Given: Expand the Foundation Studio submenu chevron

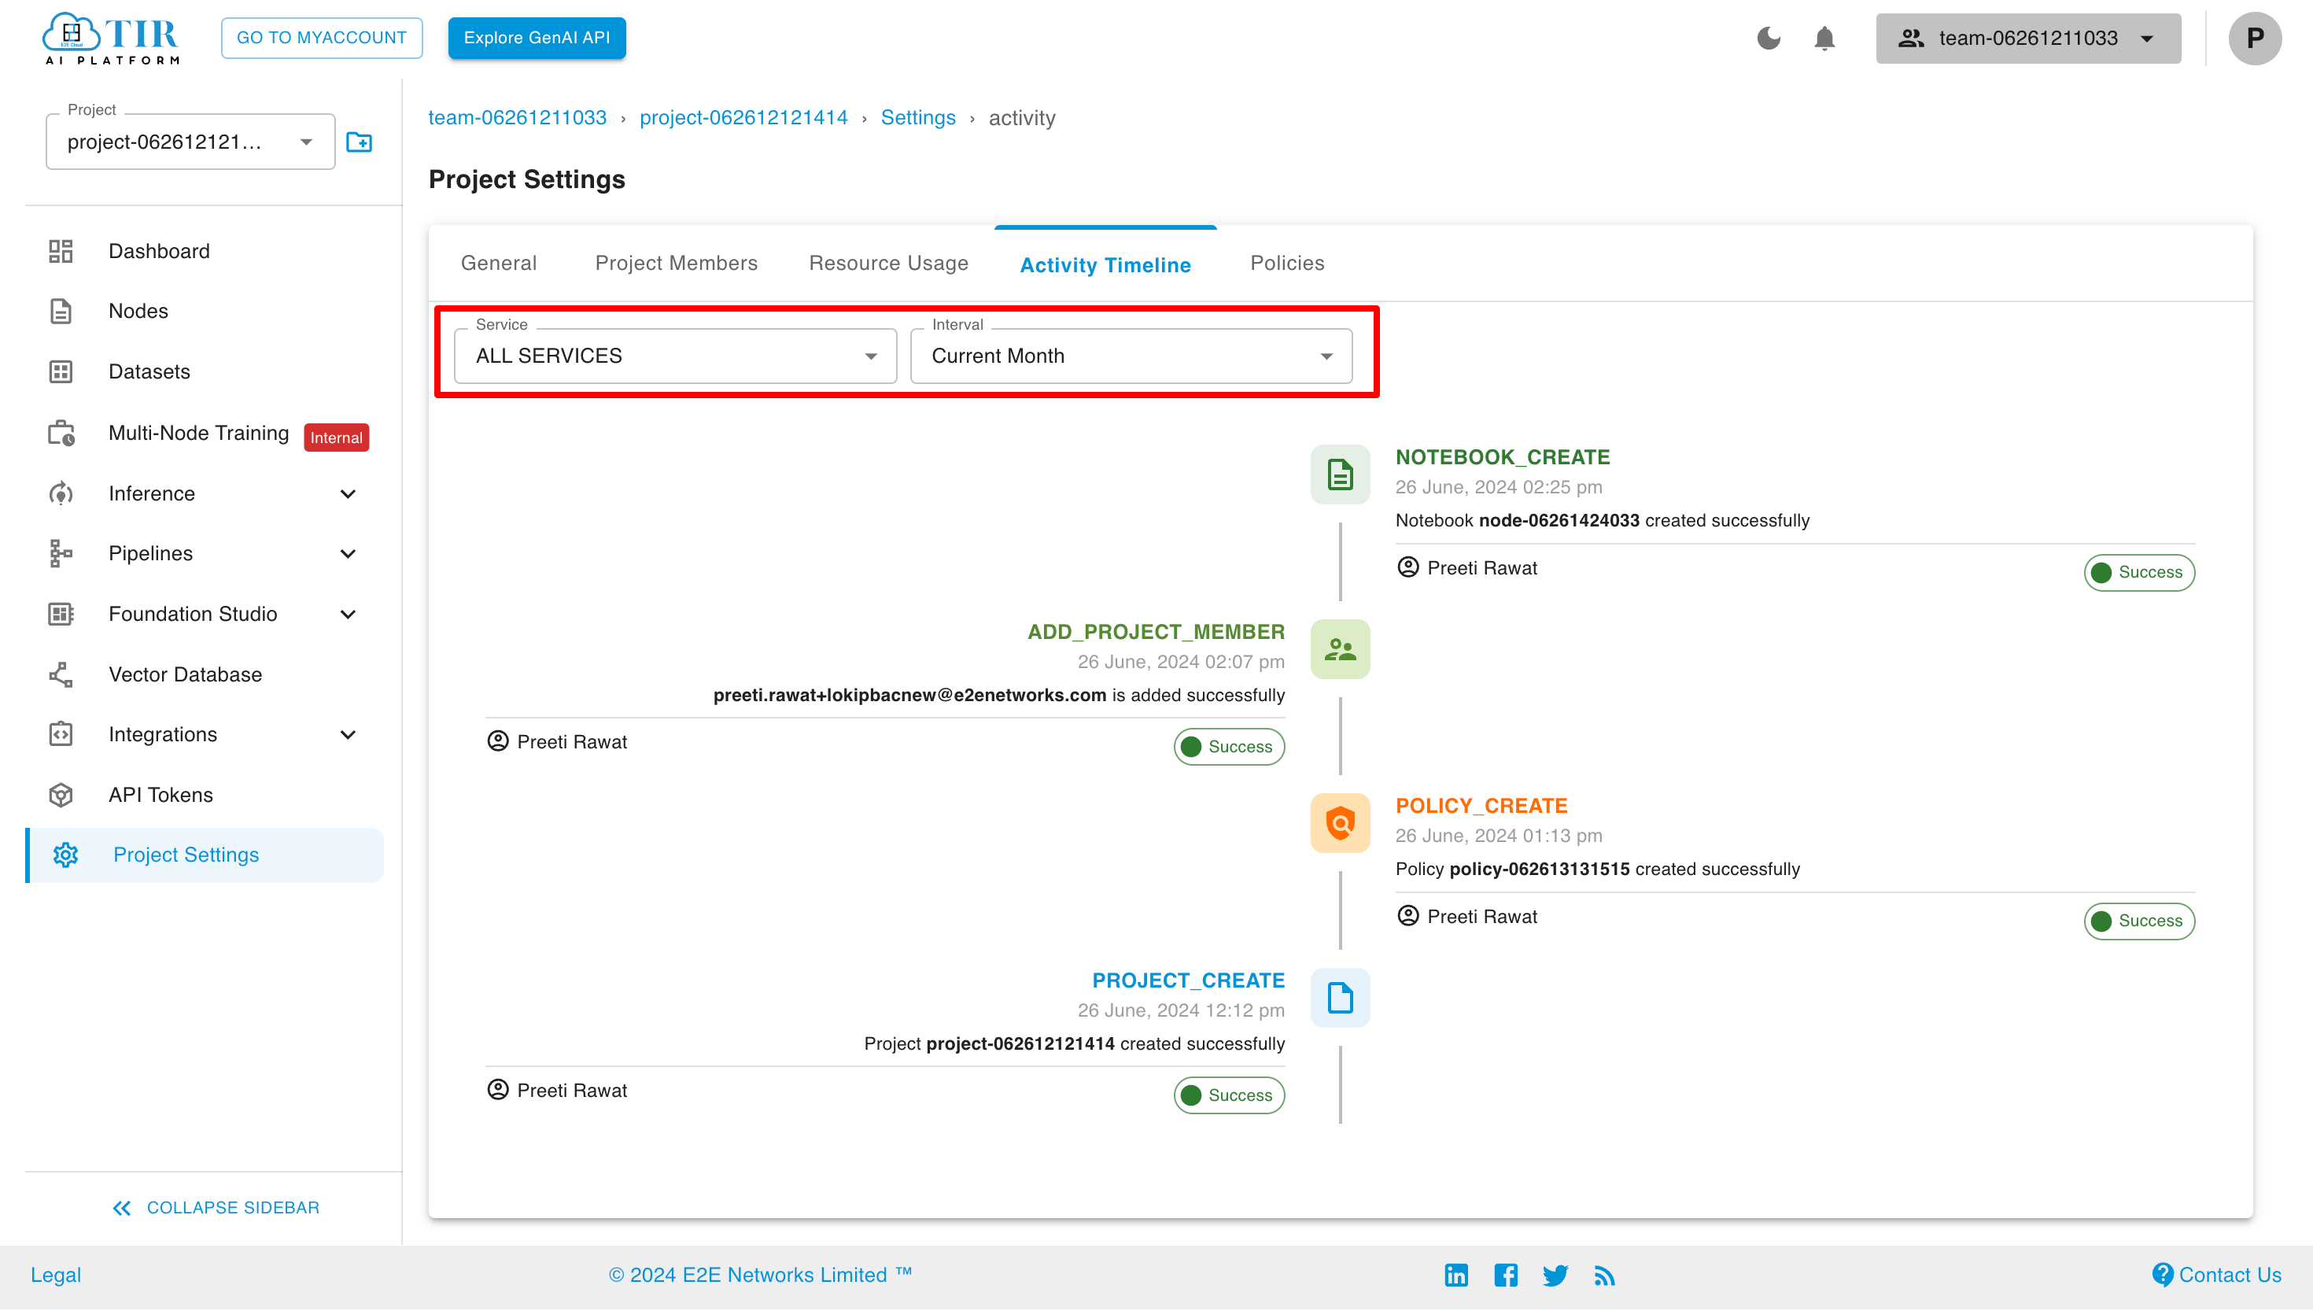Looking at the screenshot, I should pos(349,614).
